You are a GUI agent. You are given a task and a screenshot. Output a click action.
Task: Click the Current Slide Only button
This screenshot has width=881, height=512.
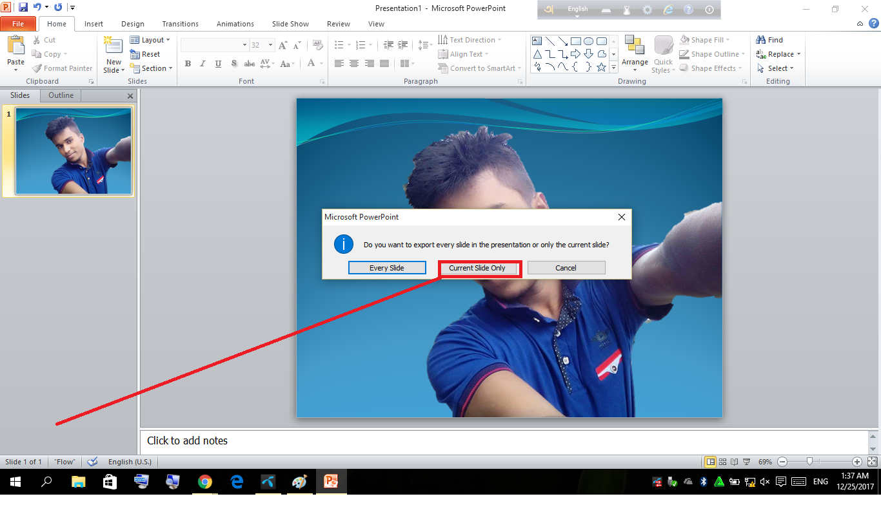point(477,268)
